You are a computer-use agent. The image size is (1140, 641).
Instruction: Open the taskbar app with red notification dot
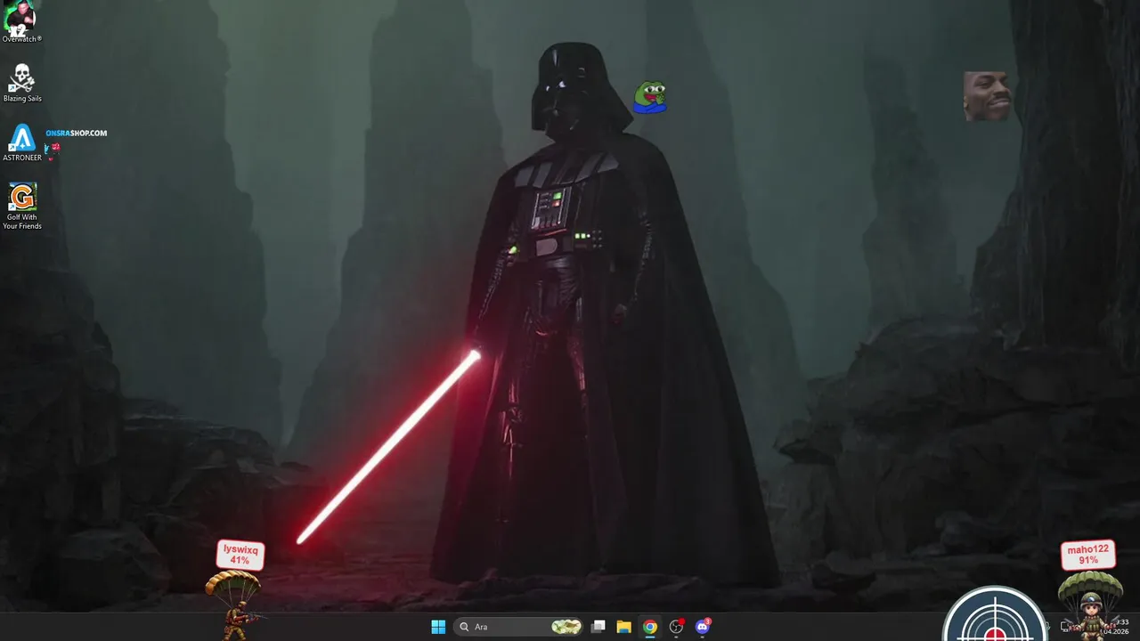point(677,627)
